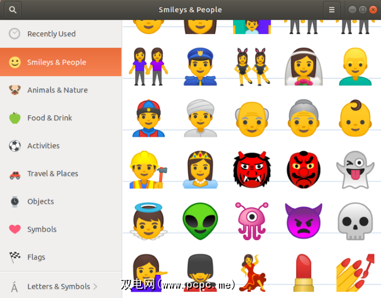Select the dancing woman in red dress
Screen dimensions: 381x298
pos(252,273)
